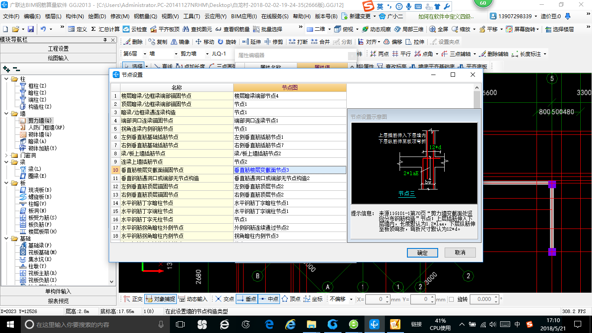Click 平齐板顶 tool
The height and width of the screenshot is (333, 592).
165,29
